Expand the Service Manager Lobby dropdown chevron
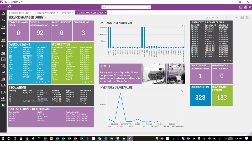This screenshot has height=141, width=252. point(46,17)
